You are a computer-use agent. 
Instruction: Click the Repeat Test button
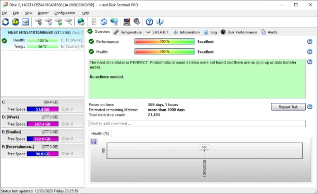pyautogui.click(x=288, y=107)
